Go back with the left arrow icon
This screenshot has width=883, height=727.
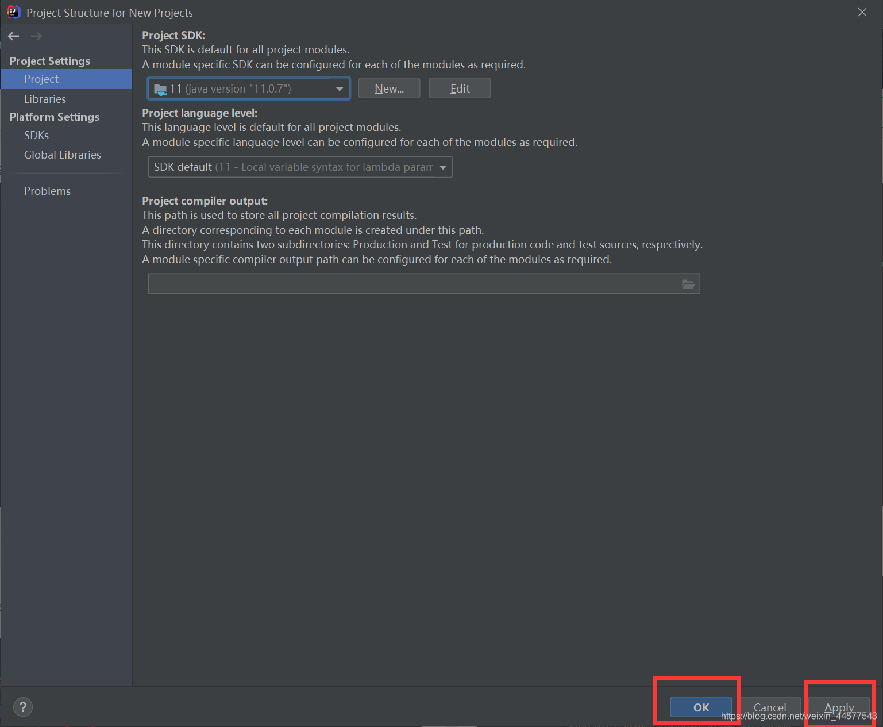click(14, 36)
